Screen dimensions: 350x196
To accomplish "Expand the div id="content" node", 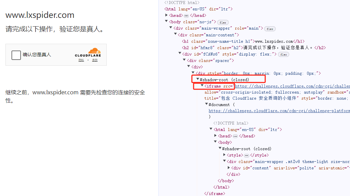I will coord(229,167).
